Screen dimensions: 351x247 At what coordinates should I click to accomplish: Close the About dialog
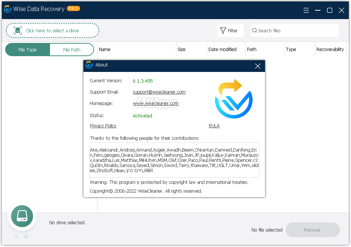tap(258, 66)
